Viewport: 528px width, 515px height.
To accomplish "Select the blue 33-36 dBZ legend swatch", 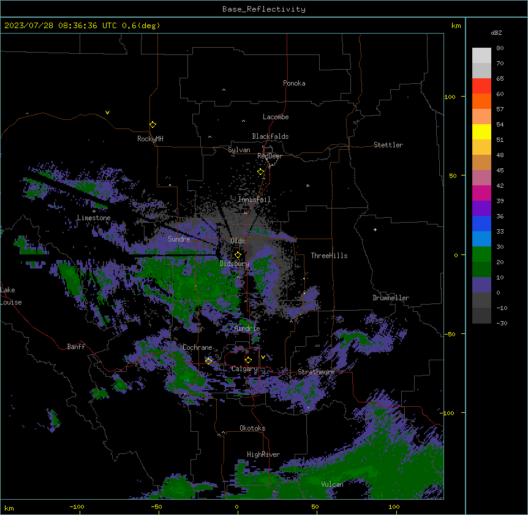I will coord(481,223).
